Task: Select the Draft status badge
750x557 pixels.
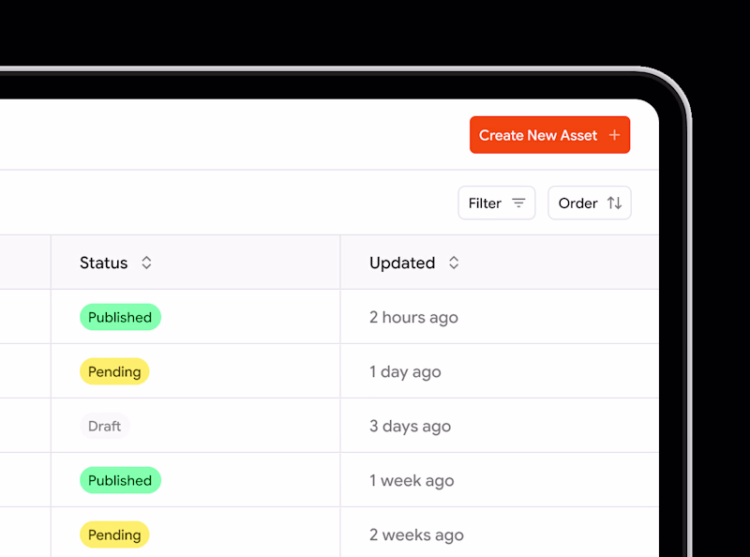Action: tap(105, 426)
